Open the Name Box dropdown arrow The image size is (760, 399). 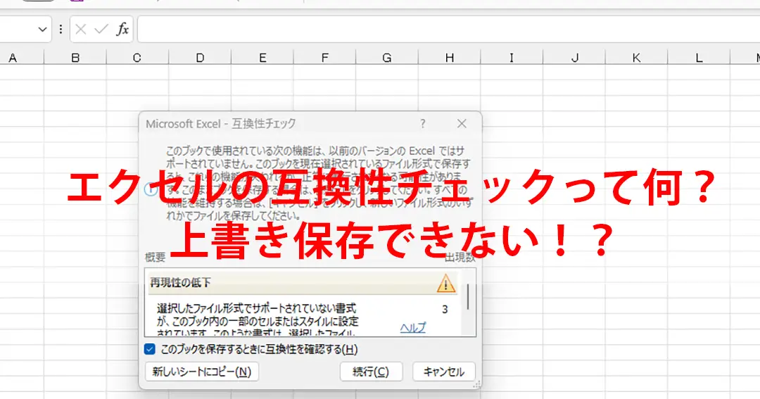(x=42, y=29)
